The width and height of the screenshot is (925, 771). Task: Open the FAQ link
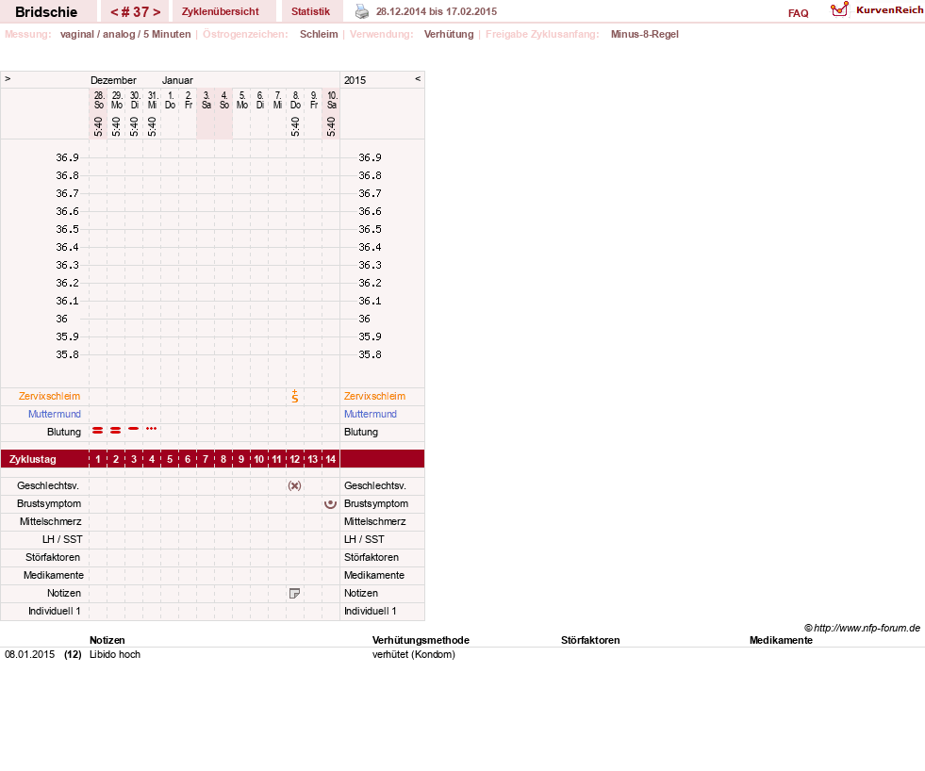798,13
